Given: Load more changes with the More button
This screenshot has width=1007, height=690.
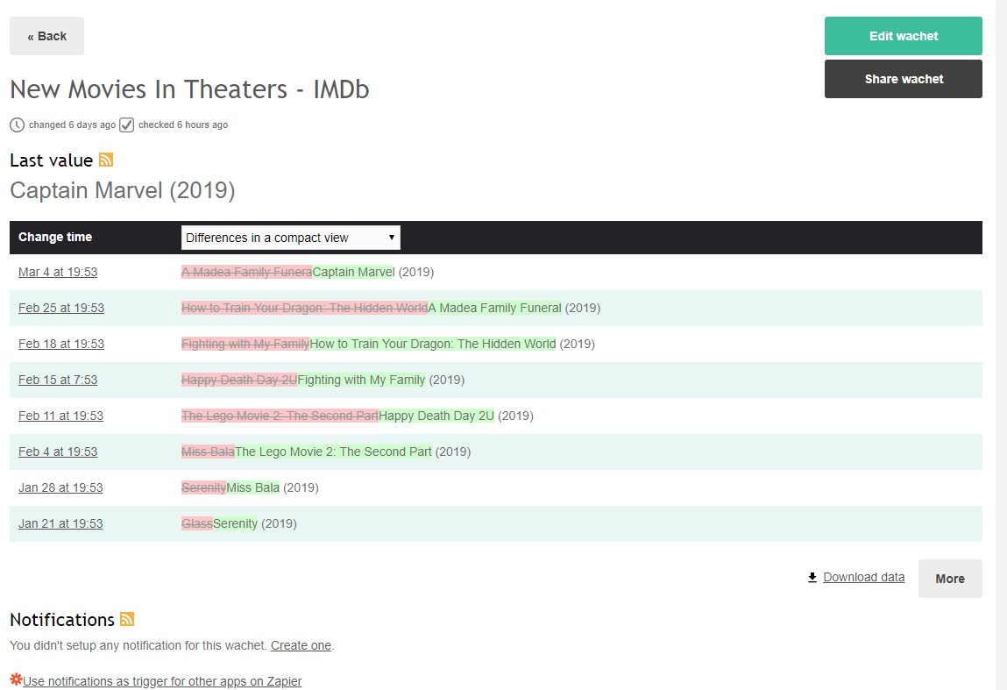Looking at the screenshot, I should 950,579.
